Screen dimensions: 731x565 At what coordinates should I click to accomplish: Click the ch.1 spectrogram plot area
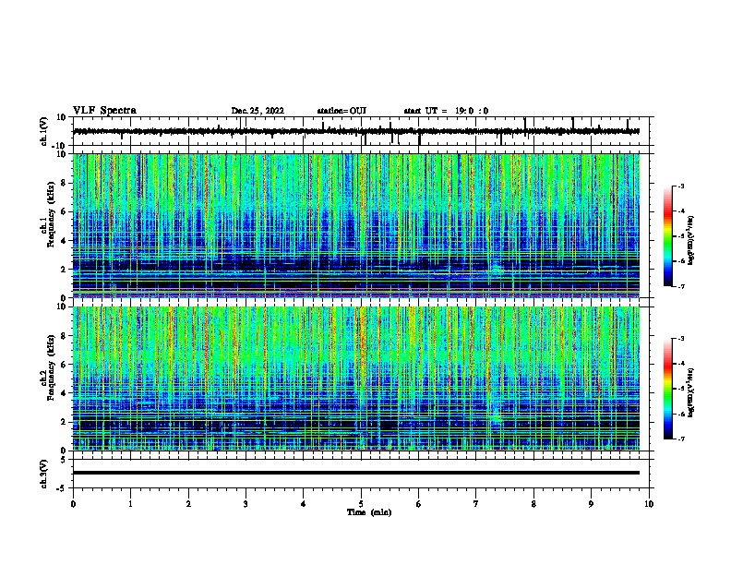click(356, 225)
